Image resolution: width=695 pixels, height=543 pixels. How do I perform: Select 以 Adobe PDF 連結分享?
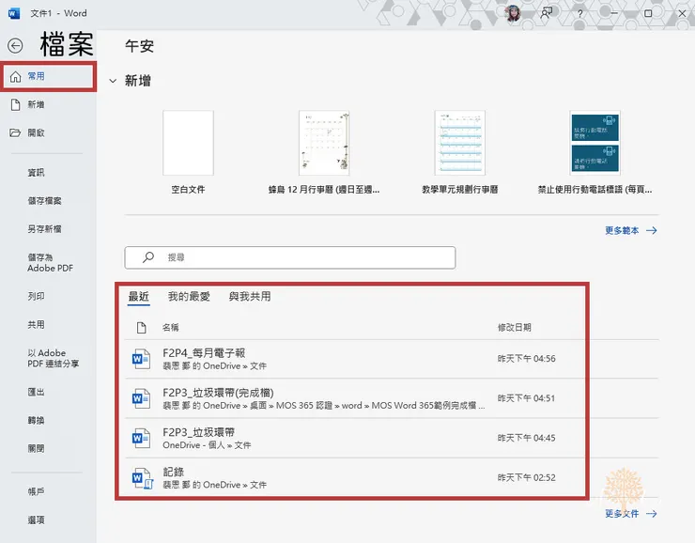pyautogui.click(x=54, y=359)
